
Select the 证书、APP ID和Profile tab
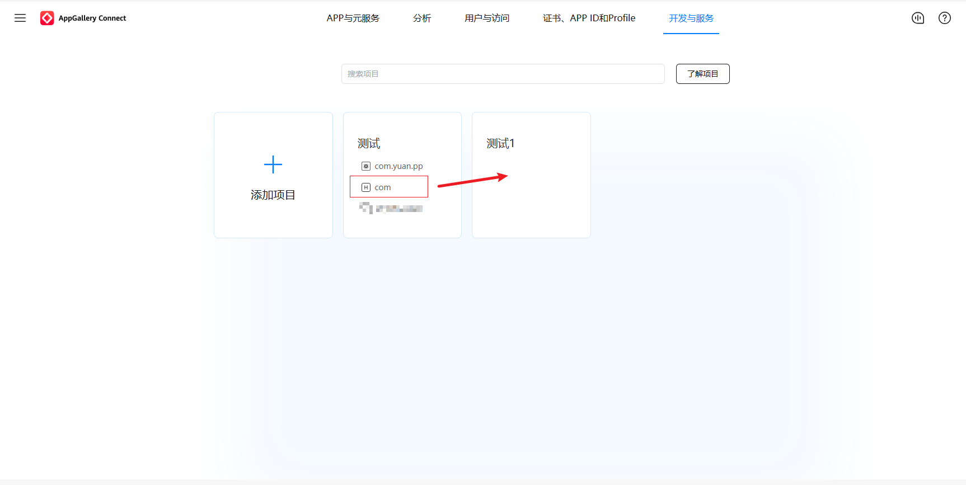589,18
